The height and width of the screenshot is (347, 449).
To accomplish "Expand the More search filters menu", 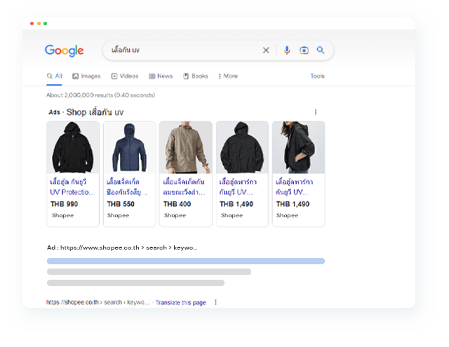I will pyautogui.click(x=228, y=76).
